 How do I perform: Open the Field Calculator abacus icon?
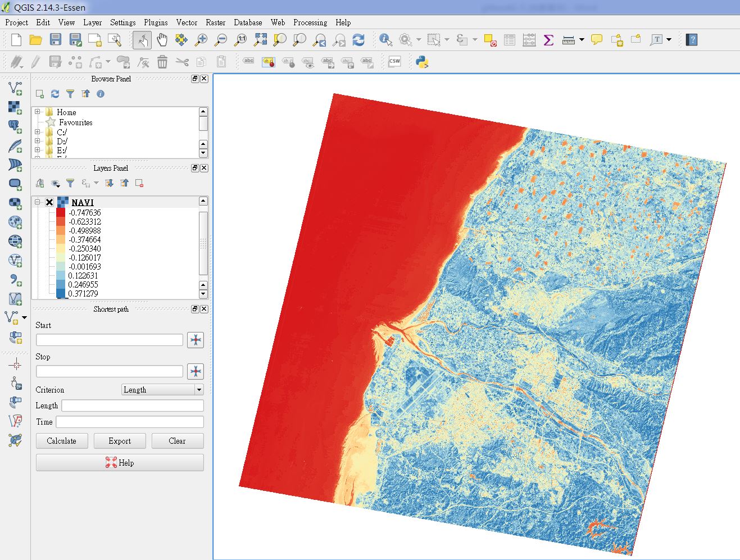(529, 40)
